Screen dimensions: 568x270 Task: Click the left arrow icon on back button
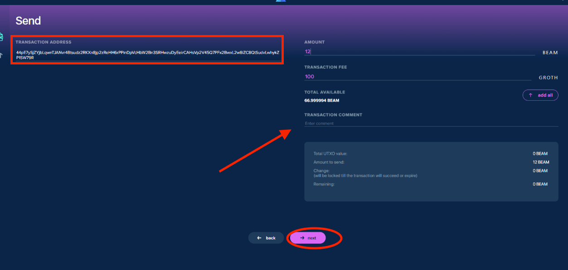259,238
